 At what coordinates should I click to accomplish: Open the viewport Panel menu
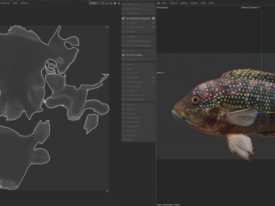(211, 3)
